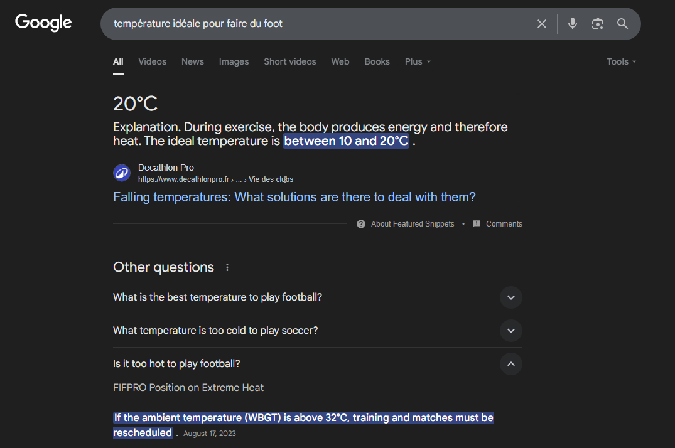Click the 'FIFPRO Position on Extreme Heat' text

pyautogui.click(x=188, y=387)
